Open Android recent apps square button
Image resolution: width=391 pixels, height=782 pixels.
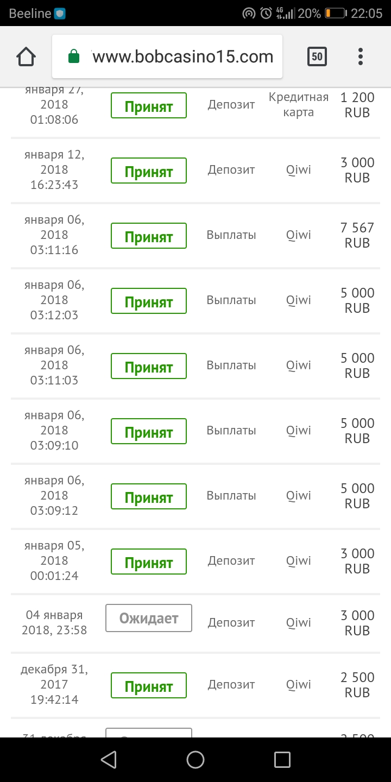(282, 759)
